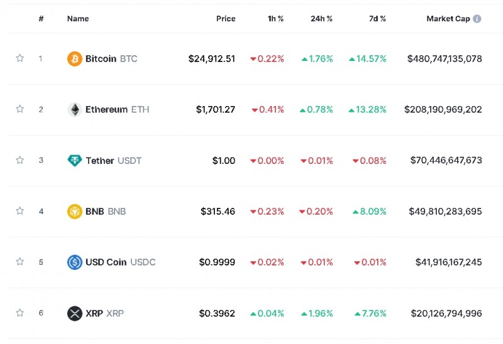Click the Ethereum logo icon

[74, 110]
